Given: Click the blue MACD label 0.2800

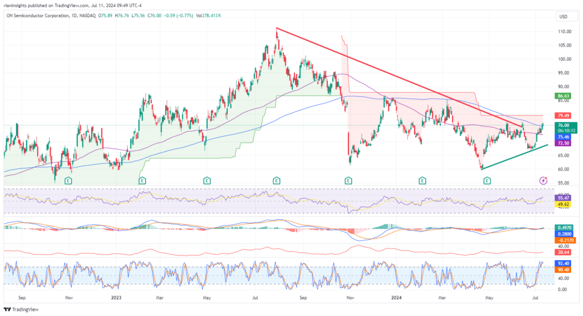Looking at the screenshot, I should click(565, 234).
